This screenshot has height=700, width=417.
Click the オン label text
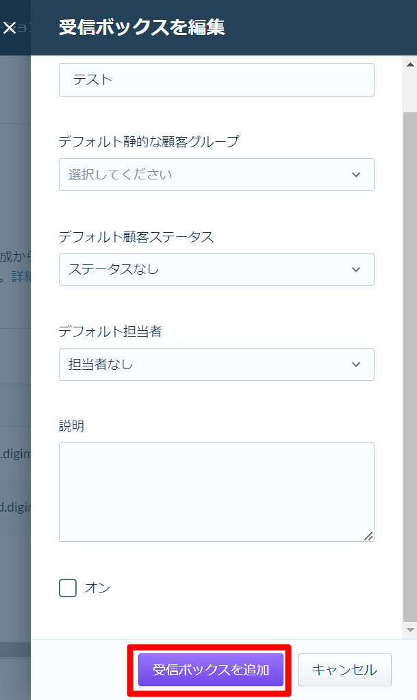click(x=97, y=588)
